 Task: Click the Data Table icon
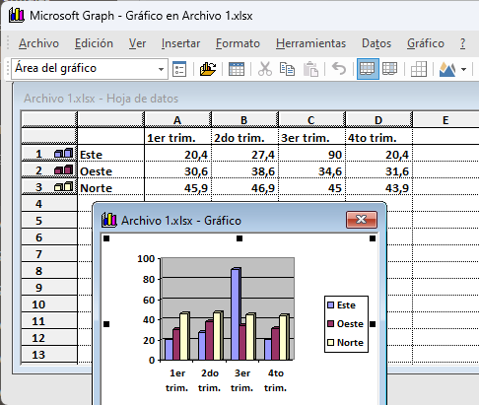419,69
